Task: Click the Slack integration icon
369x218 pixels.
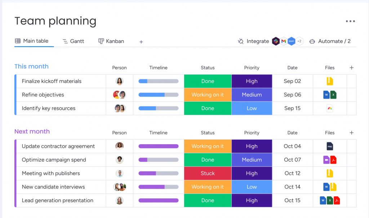Action: pyautogui.click(x=276, y=41)
